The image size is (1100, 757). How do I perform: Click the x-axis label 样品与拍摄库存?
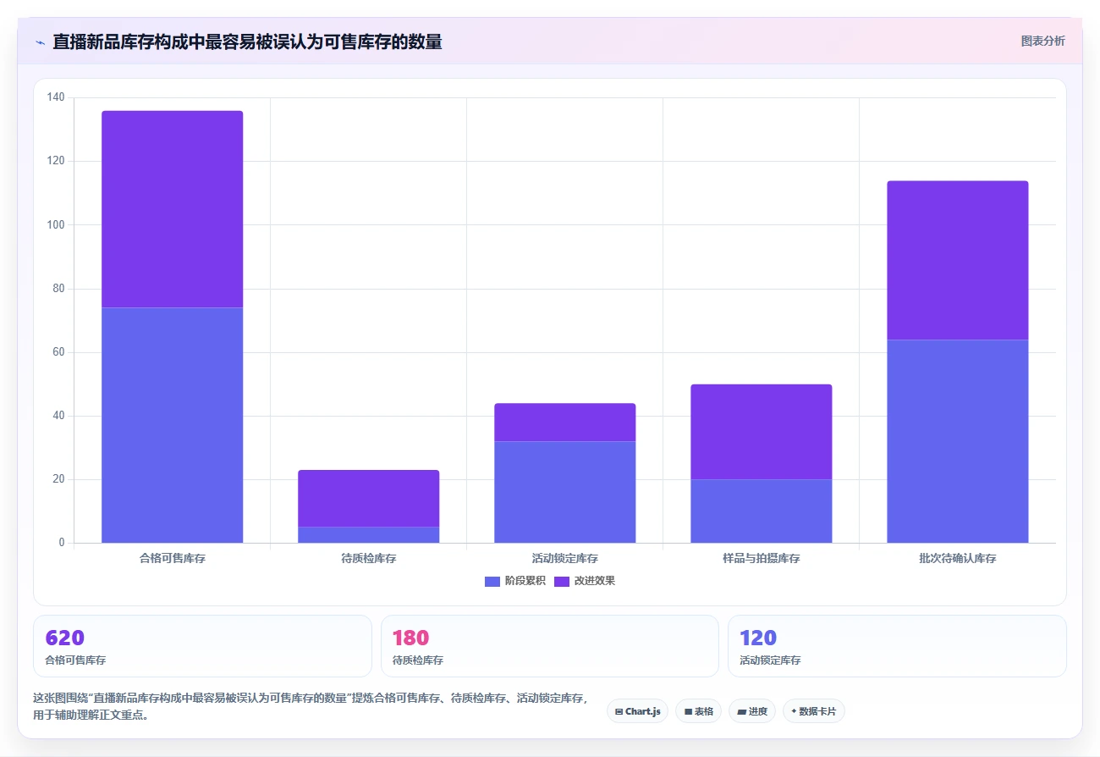[x=761, y=559]
